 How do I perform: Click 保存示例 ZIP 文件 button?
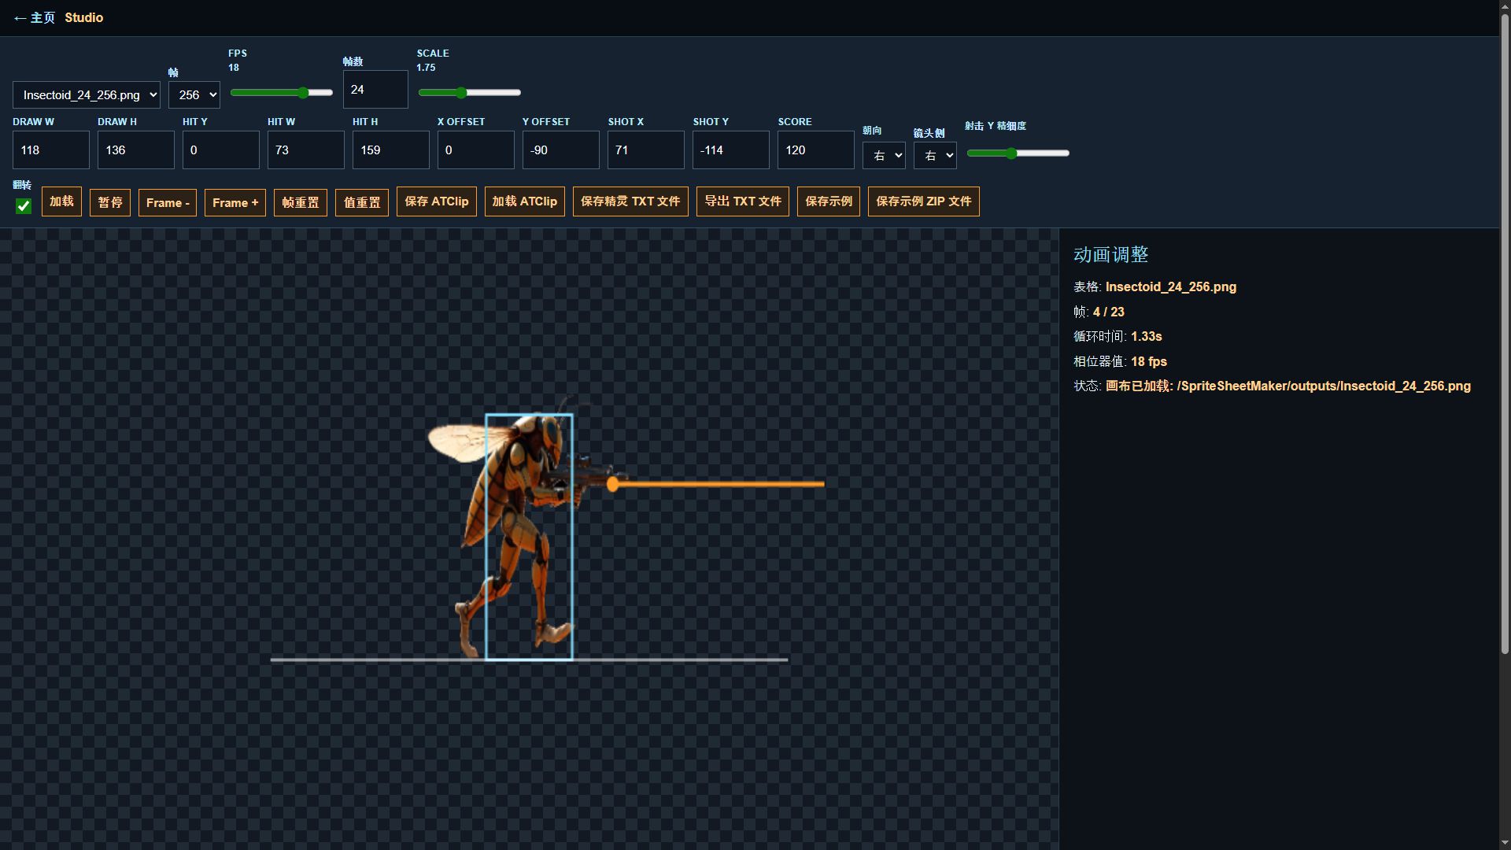pos(924,201)
